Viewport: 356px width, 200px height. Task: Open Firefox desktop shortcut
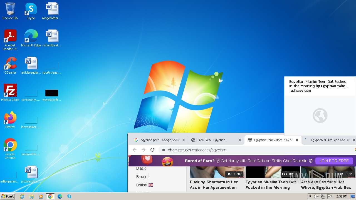point(10,120)
